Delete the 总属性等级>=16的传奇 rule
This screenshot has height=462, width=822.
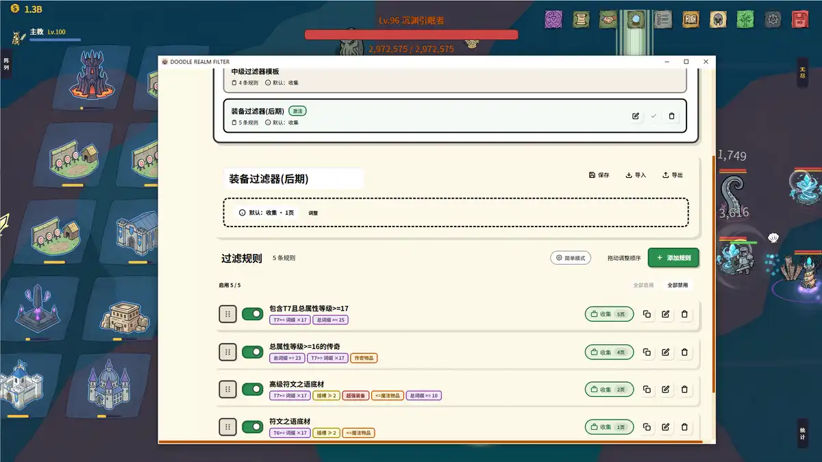684,352
